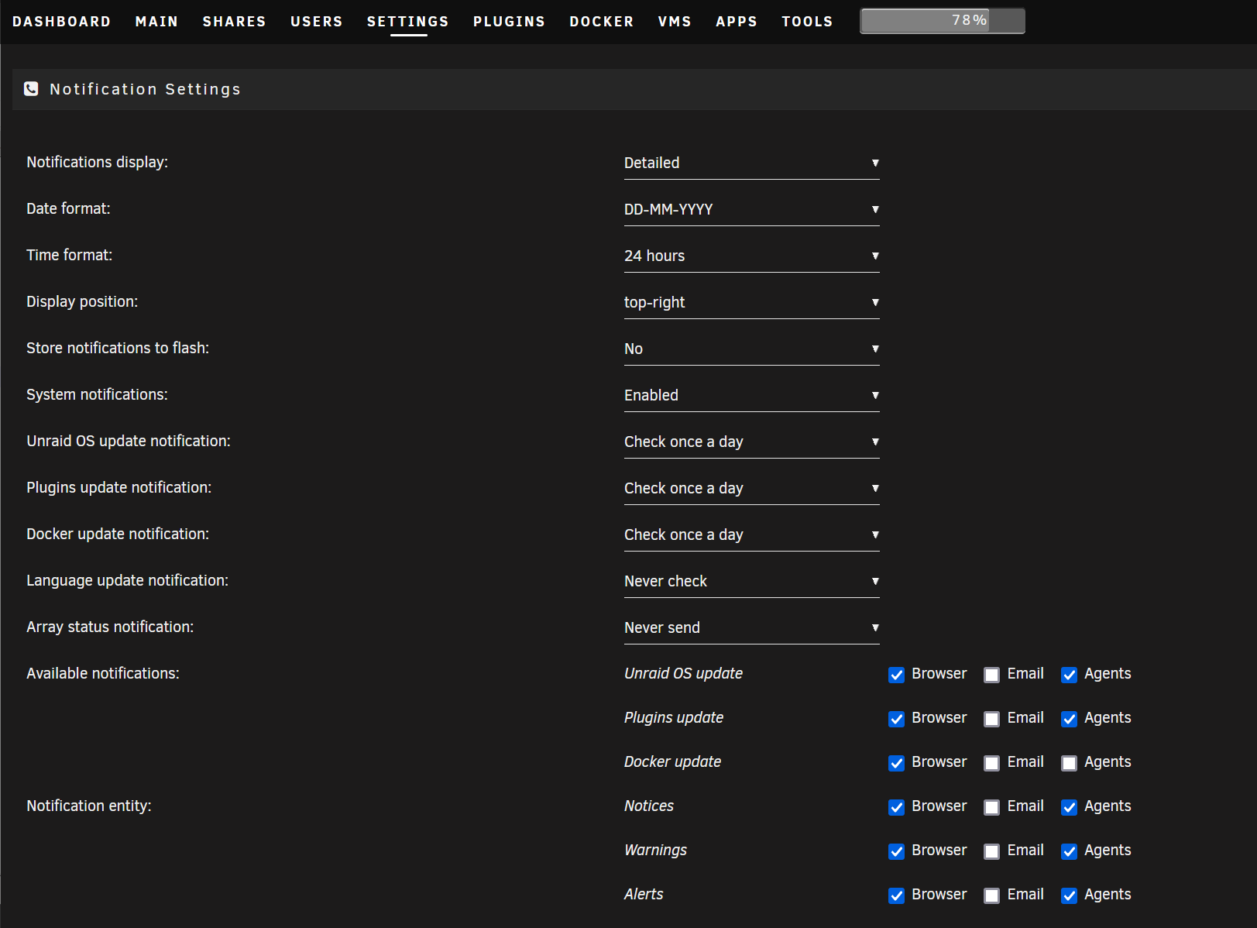The height and width of the screenshot is (928, 1257).
Task: Change the Date format dropdown
Action: (751, 209)
